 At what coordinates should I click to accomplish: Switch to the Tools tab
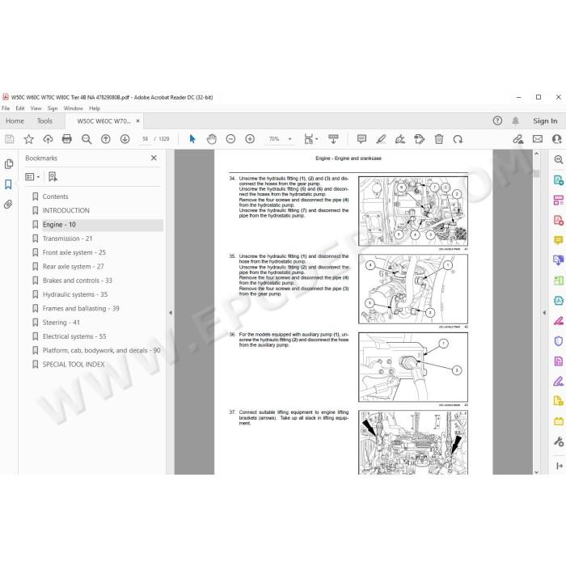pos(44,121)
